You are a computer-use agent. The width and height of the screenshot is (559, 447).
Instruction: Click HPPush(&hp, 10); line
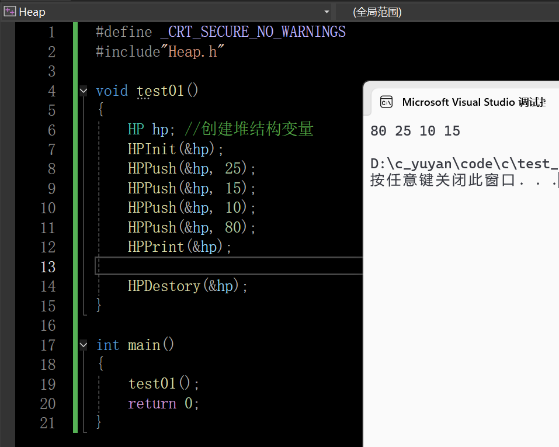pos(192,207)
